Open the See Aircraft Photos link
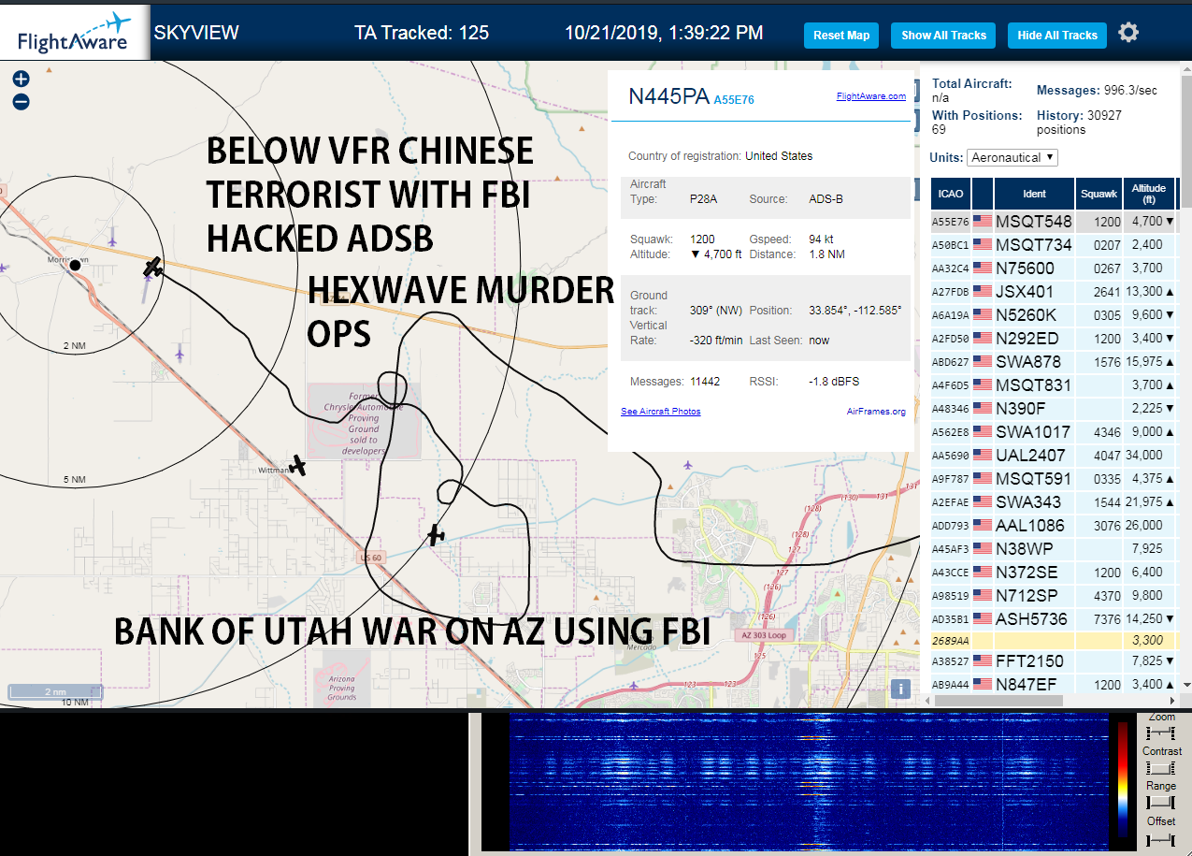1192x856 pixels. (660, 412)
